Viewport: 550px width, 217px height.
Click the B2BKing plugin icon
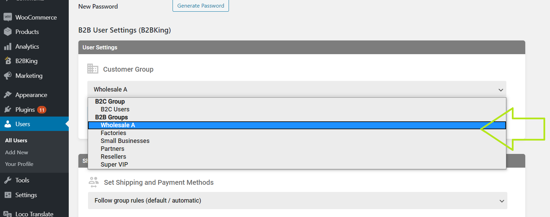8,61
